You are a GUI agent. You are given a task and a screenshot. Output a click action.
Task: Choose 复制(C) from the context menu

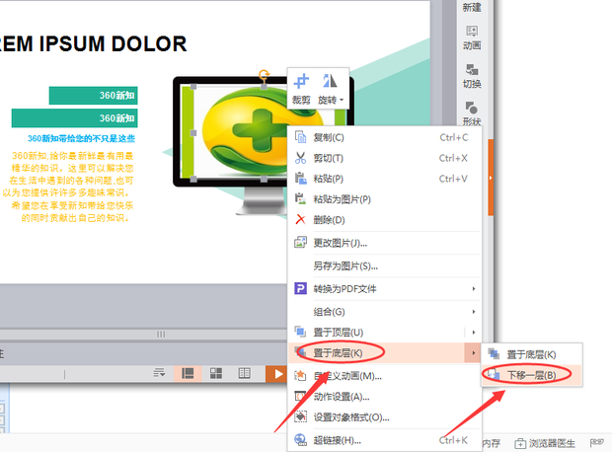click(x=384, y=137)
